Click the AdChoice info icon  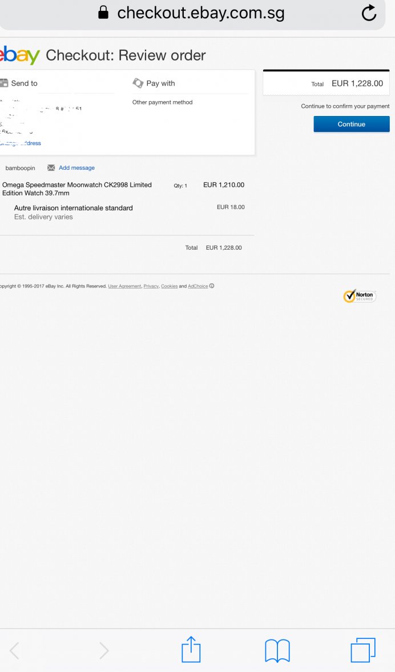click(212, 286)
